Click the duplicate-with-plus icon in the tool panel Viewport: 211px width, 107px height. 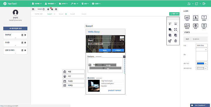(x=170, y=41)
